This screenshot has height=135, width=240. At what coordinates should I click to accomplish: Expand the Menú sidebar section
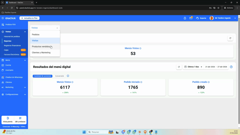pos(25,60)
